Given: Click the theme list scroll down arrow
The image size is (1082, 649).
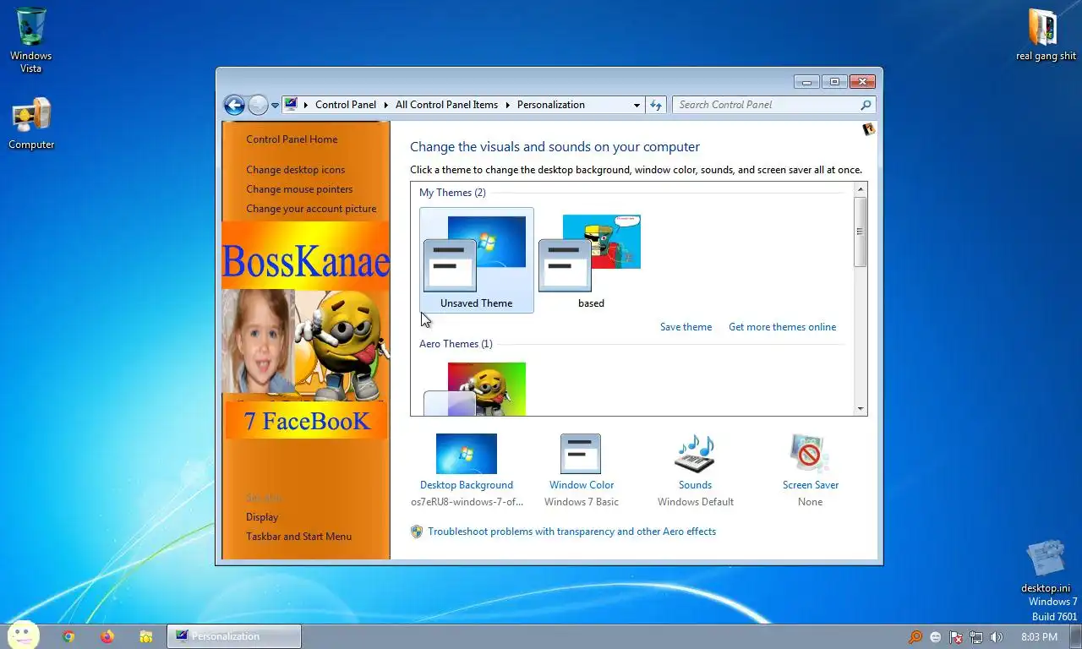Looking at the screenshot, I should pos(861,409).
